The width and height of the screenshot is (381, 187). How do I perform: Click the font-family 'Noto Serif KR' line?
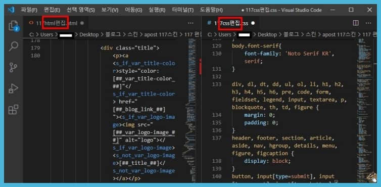tap(290, 54)
